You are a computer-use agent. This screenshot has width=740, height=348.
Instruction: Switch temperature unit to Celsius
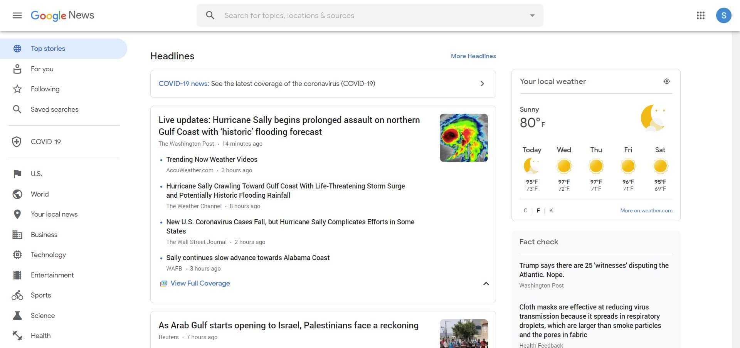pyautogui.click(x=525, y=210)
